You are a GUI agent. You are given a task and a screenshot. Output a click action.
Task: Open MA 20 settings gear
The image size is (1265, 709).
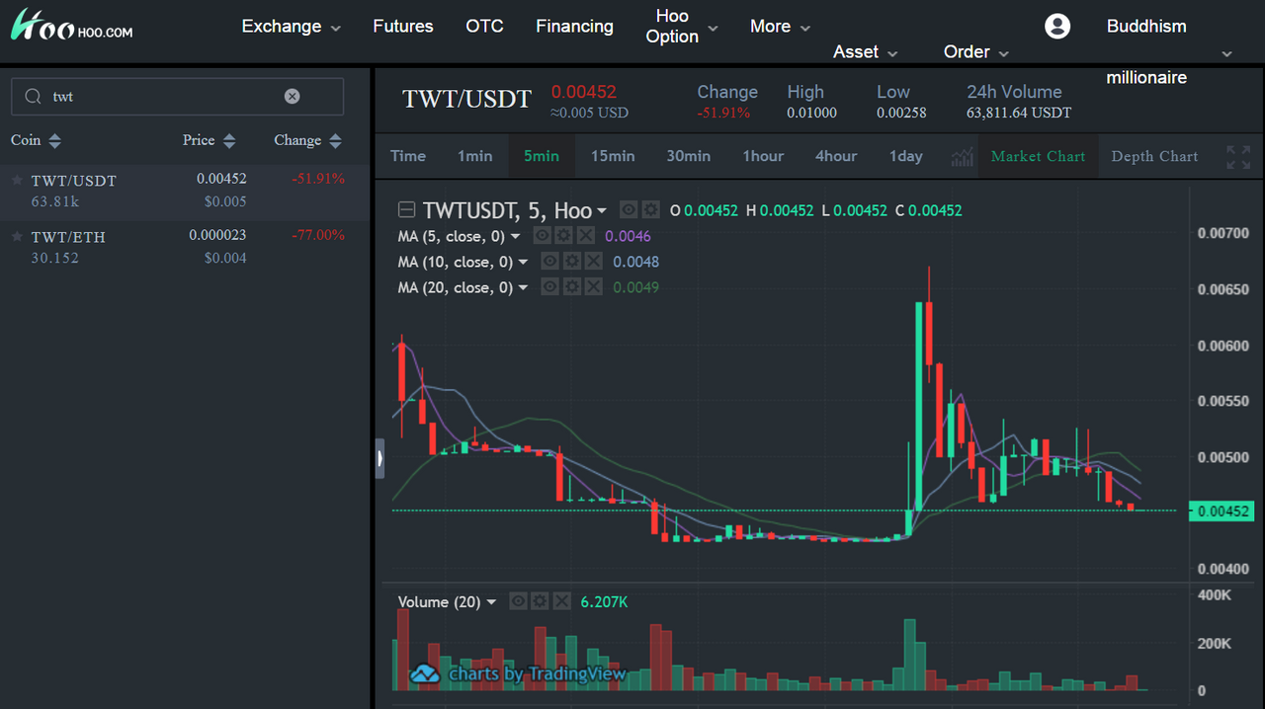click(x=571, y=287)
